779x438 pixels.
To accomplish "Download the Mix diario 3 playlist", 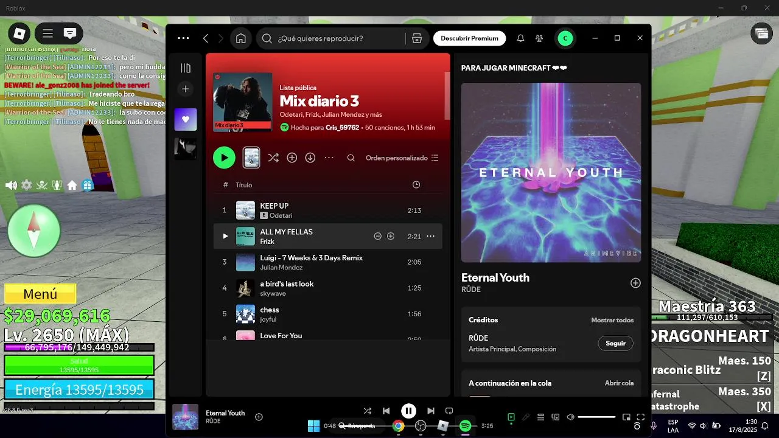I will tap(310, 158).
